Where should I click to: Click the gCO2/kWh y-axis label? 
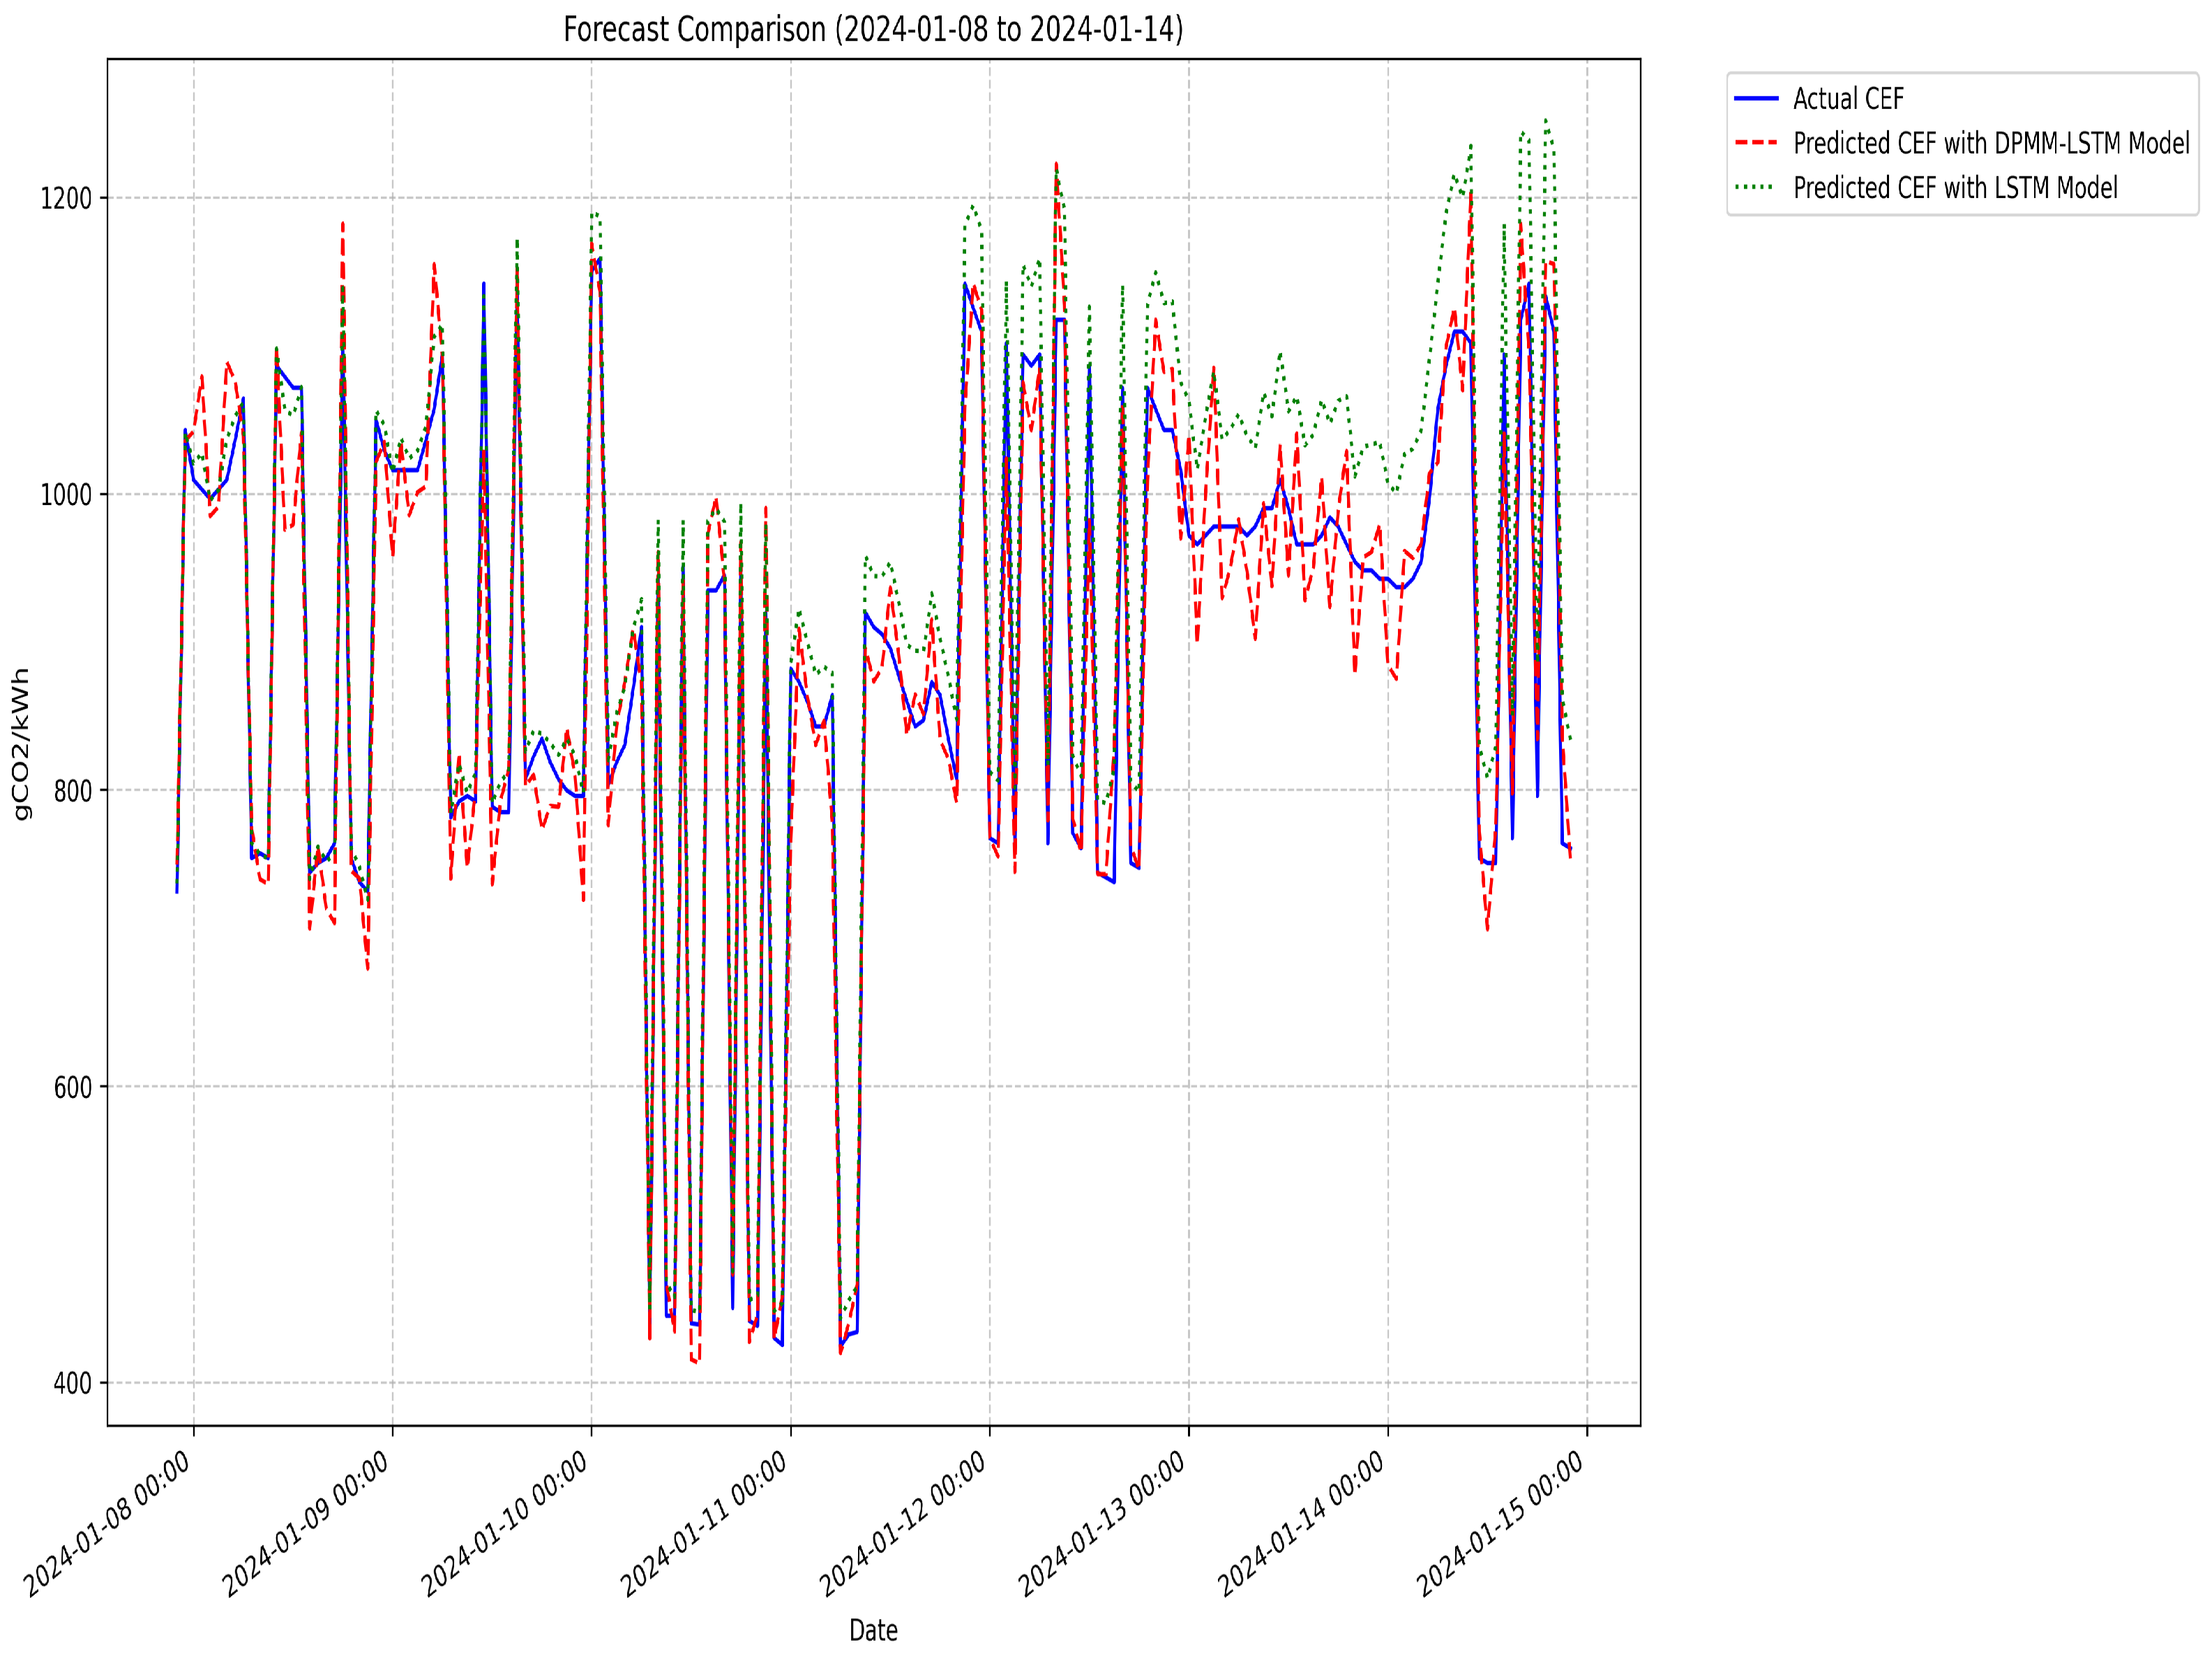click(21, 744)
